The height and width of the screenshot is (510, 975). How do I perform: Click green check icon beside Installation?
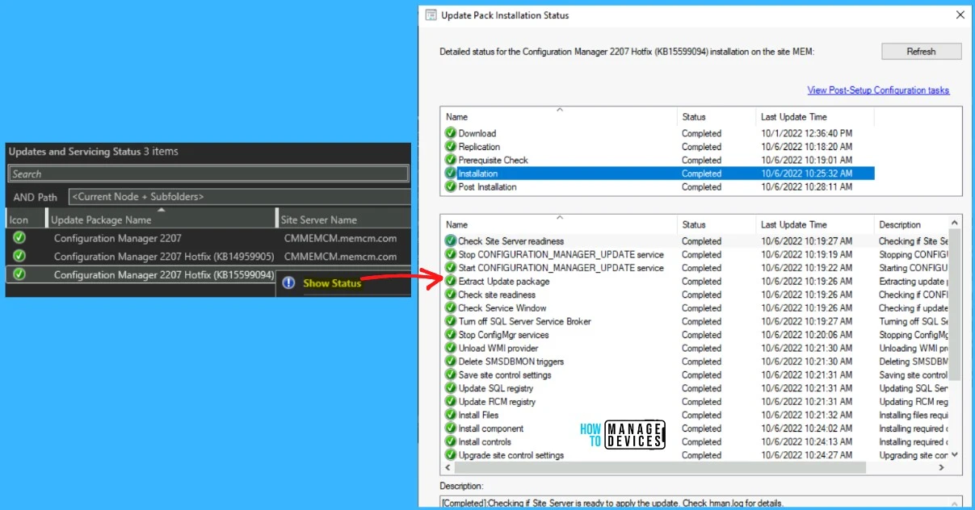tap(450, 173)
